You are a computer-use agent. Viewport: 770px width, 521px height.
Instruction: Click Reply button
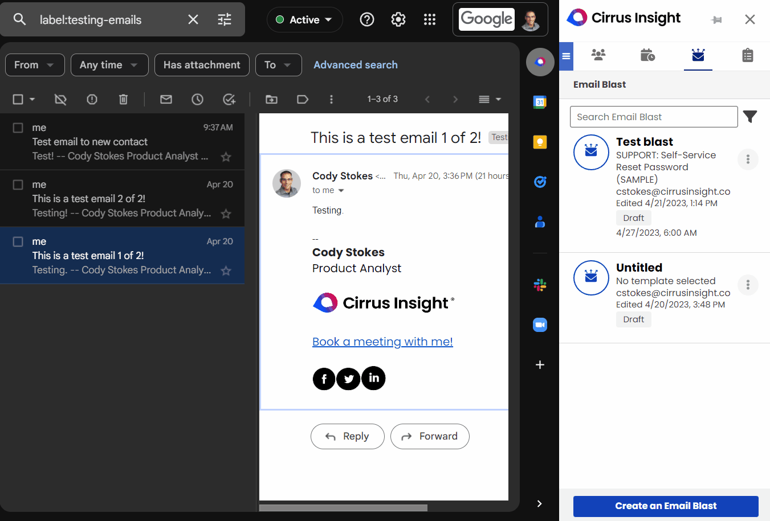348,436
